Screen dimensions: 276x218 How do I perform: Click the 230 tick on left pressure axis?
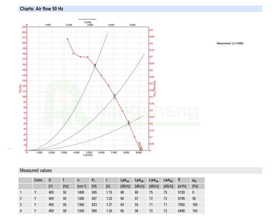pyautogui.click(x=24, y=27)
